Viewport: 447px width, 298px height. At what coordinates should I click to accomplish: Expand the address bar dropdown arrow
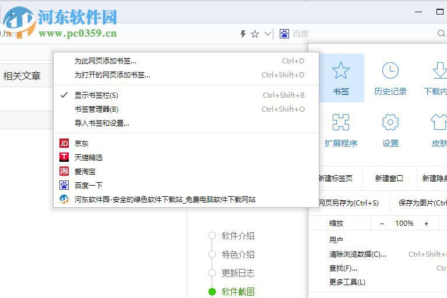coord(268,34)
